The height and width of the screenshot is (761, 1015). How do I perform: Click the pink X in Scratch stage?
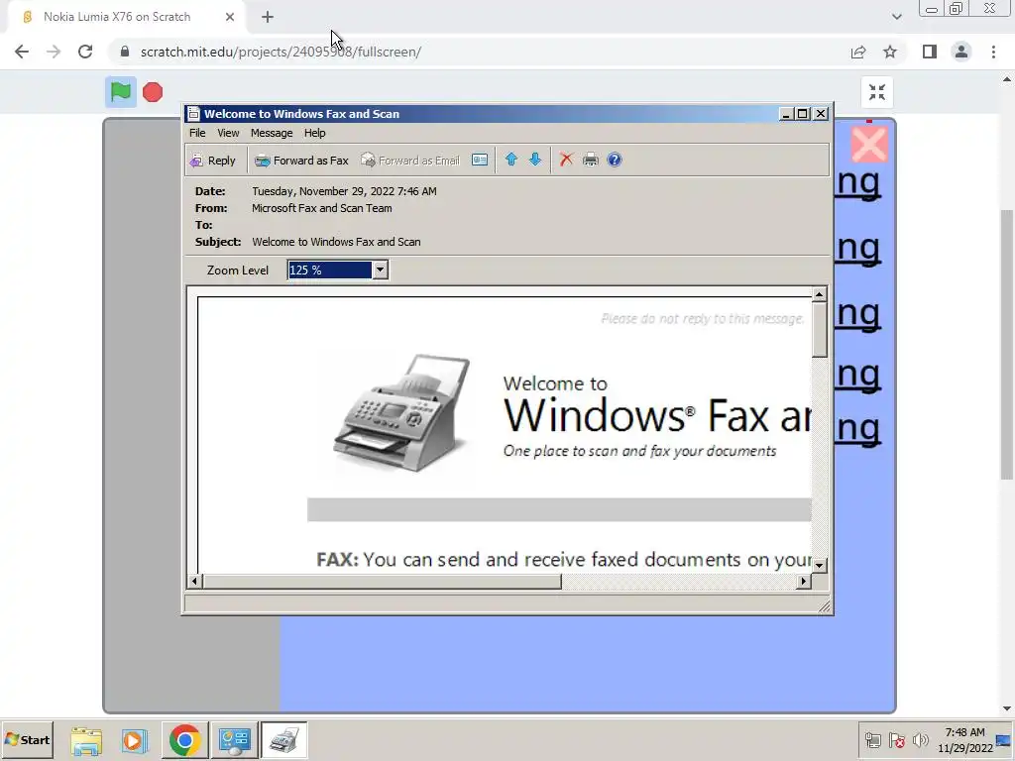click(868, 144)
